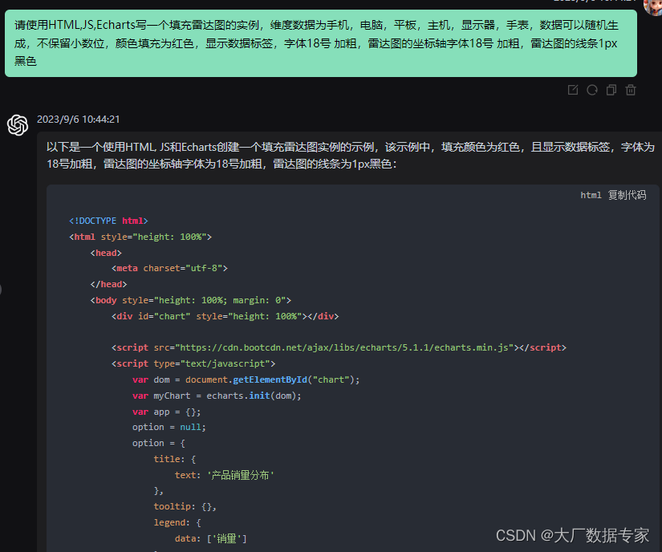The height and width of the screenshot is (552, 662).
Task: Click the text: '产品销量分布' line
Action: click(225, 475)
